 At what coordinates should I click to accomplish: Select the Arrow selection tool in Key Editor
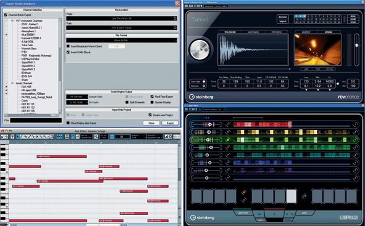click(18, 137)
